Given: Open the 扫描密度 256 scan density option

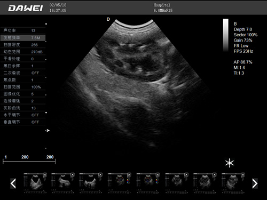Looking at the screenshot, I should coord(23,45).
